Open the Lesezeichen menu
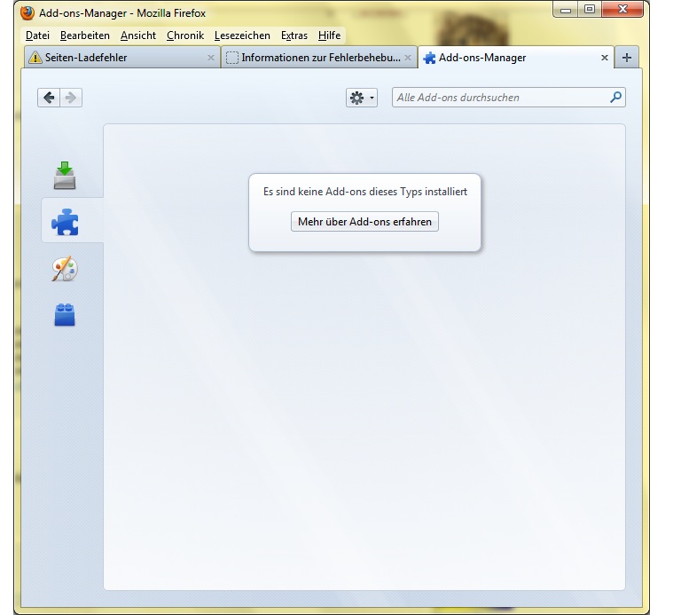Screen dimensions: 681x615 click(x=242, y=35)
